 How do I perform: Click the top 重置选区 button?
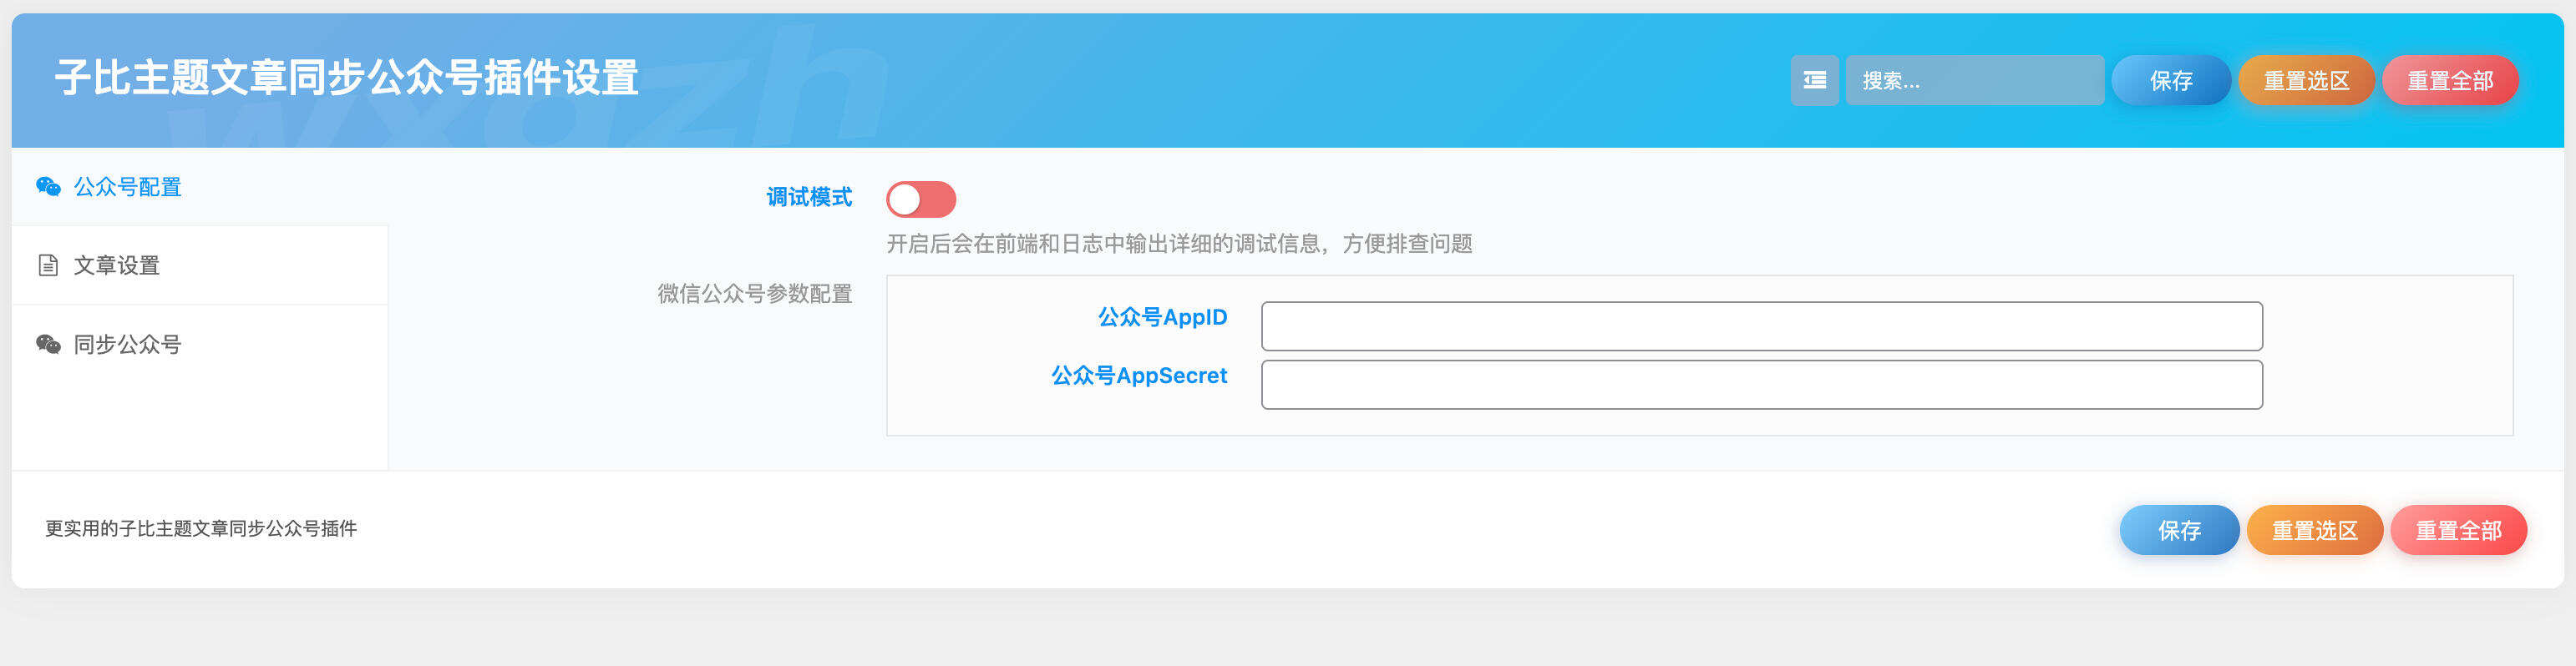tap(2306, 80)
